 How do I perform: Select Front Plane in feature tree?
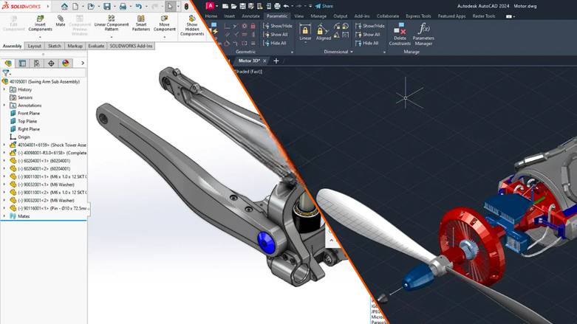[x=28, y=113]
